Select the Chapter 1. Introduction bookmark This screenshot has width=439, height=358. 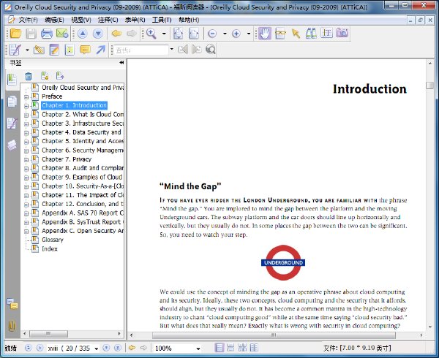point(74,105)
